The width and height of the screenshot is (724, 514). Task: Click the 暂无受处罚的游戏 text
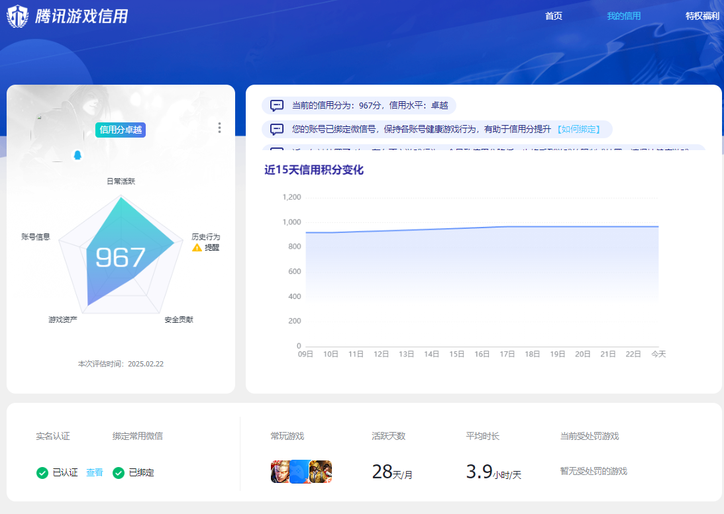[594, 471]
